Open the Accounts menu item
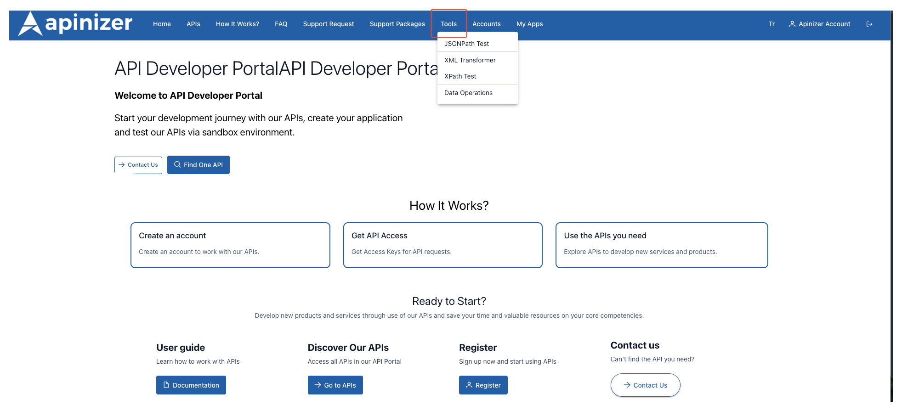 (x=486, y=24)
